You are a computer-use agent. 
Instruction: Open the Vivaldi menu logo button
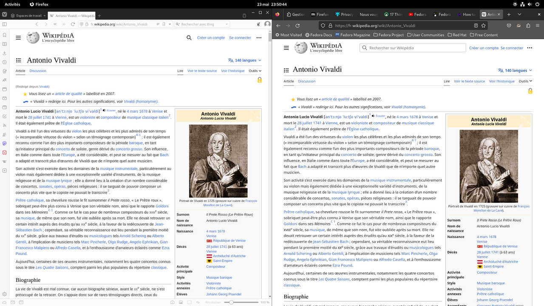(4, 15)
